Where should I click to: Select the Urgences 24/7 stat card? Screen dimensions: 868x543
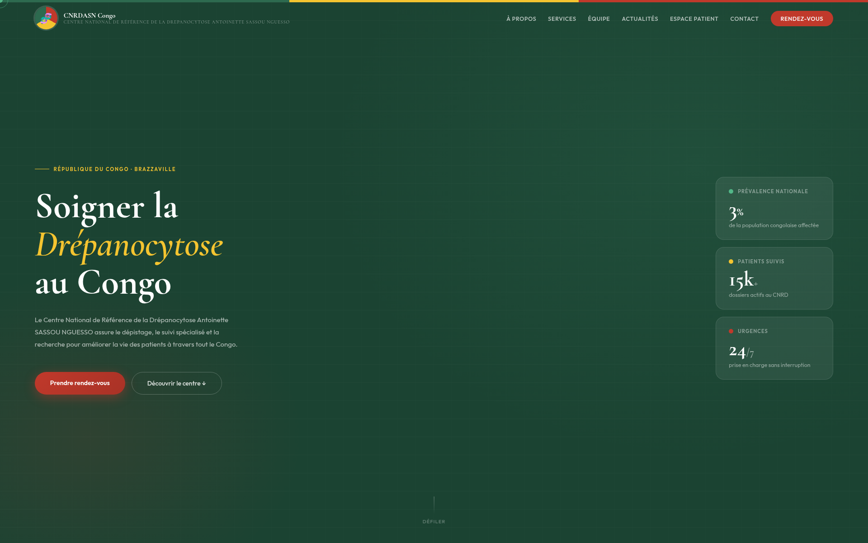(x=774, y=348)
